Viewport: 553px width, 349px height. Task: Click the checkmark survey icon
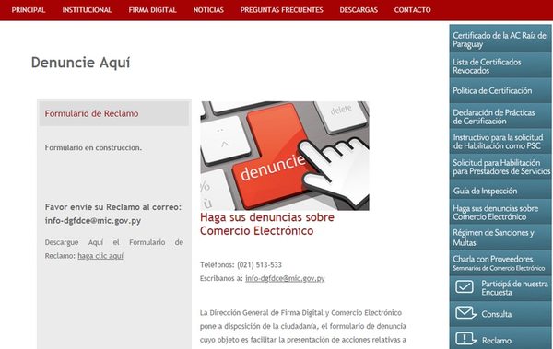click(465, 287)
